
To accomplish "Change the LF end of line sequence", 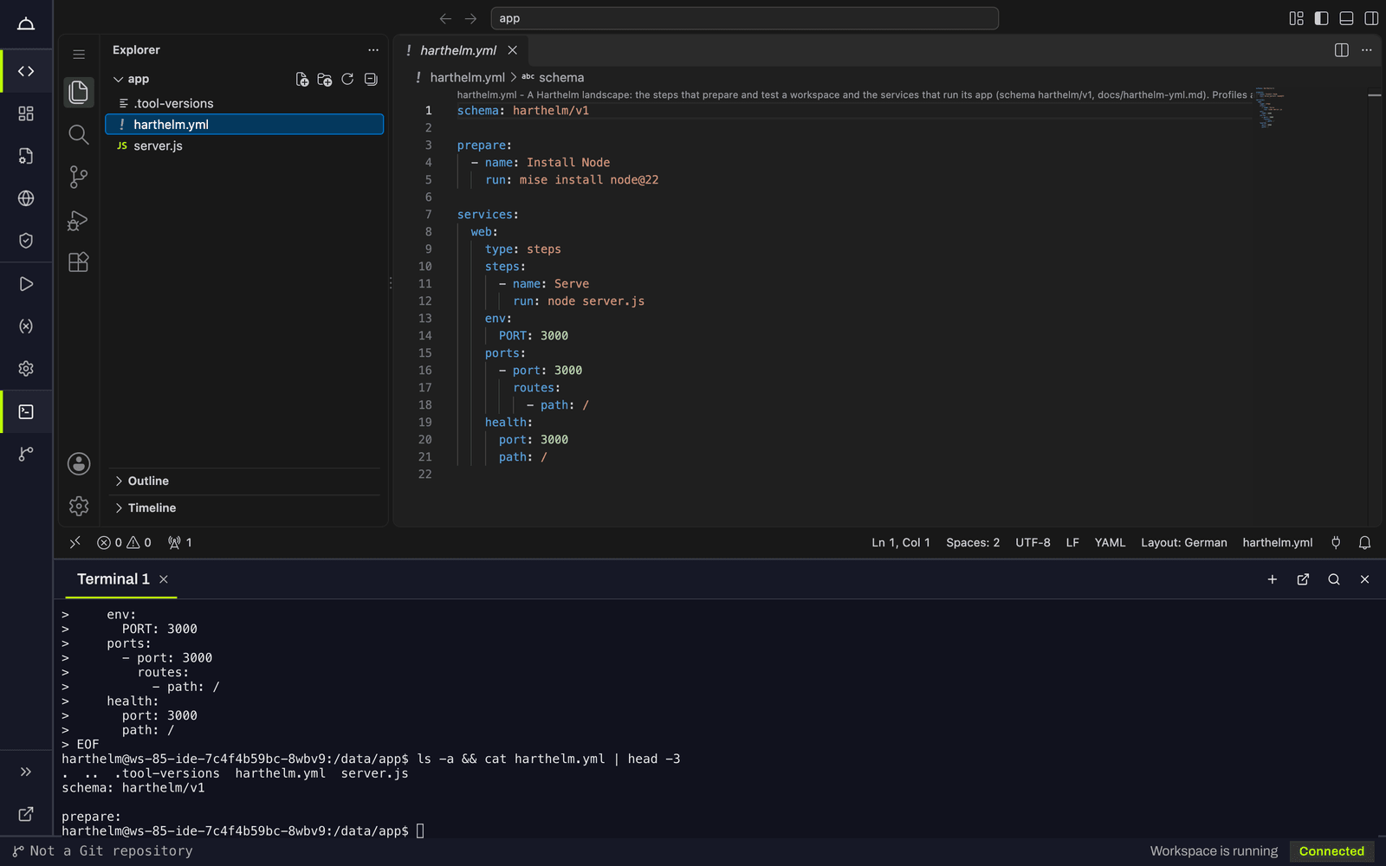I will (1072, 543).
